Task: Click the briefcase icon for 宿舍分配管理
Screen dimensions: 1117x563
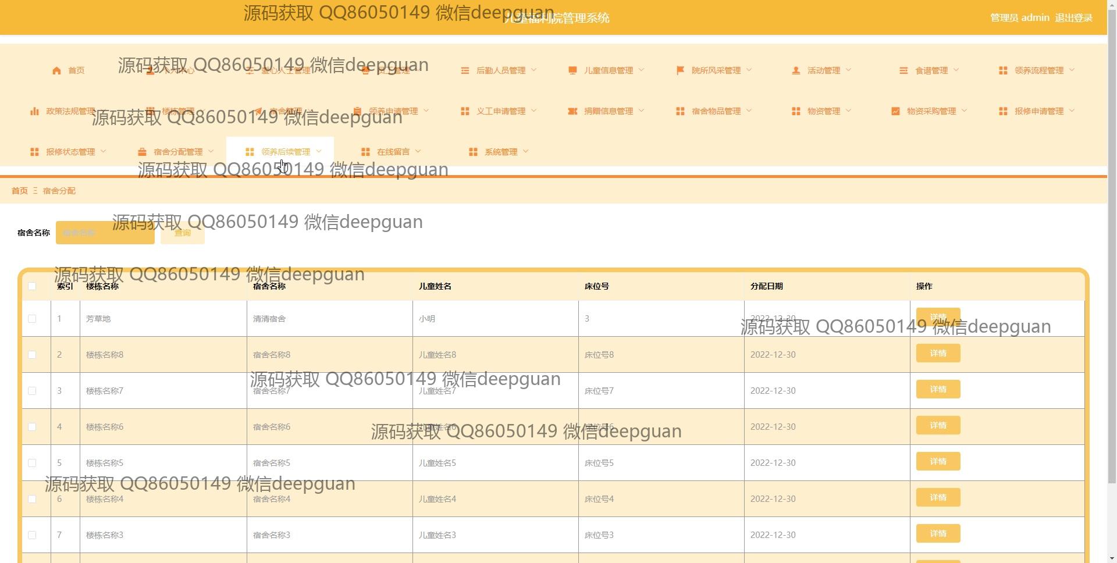Action: (x=142, y=152)
